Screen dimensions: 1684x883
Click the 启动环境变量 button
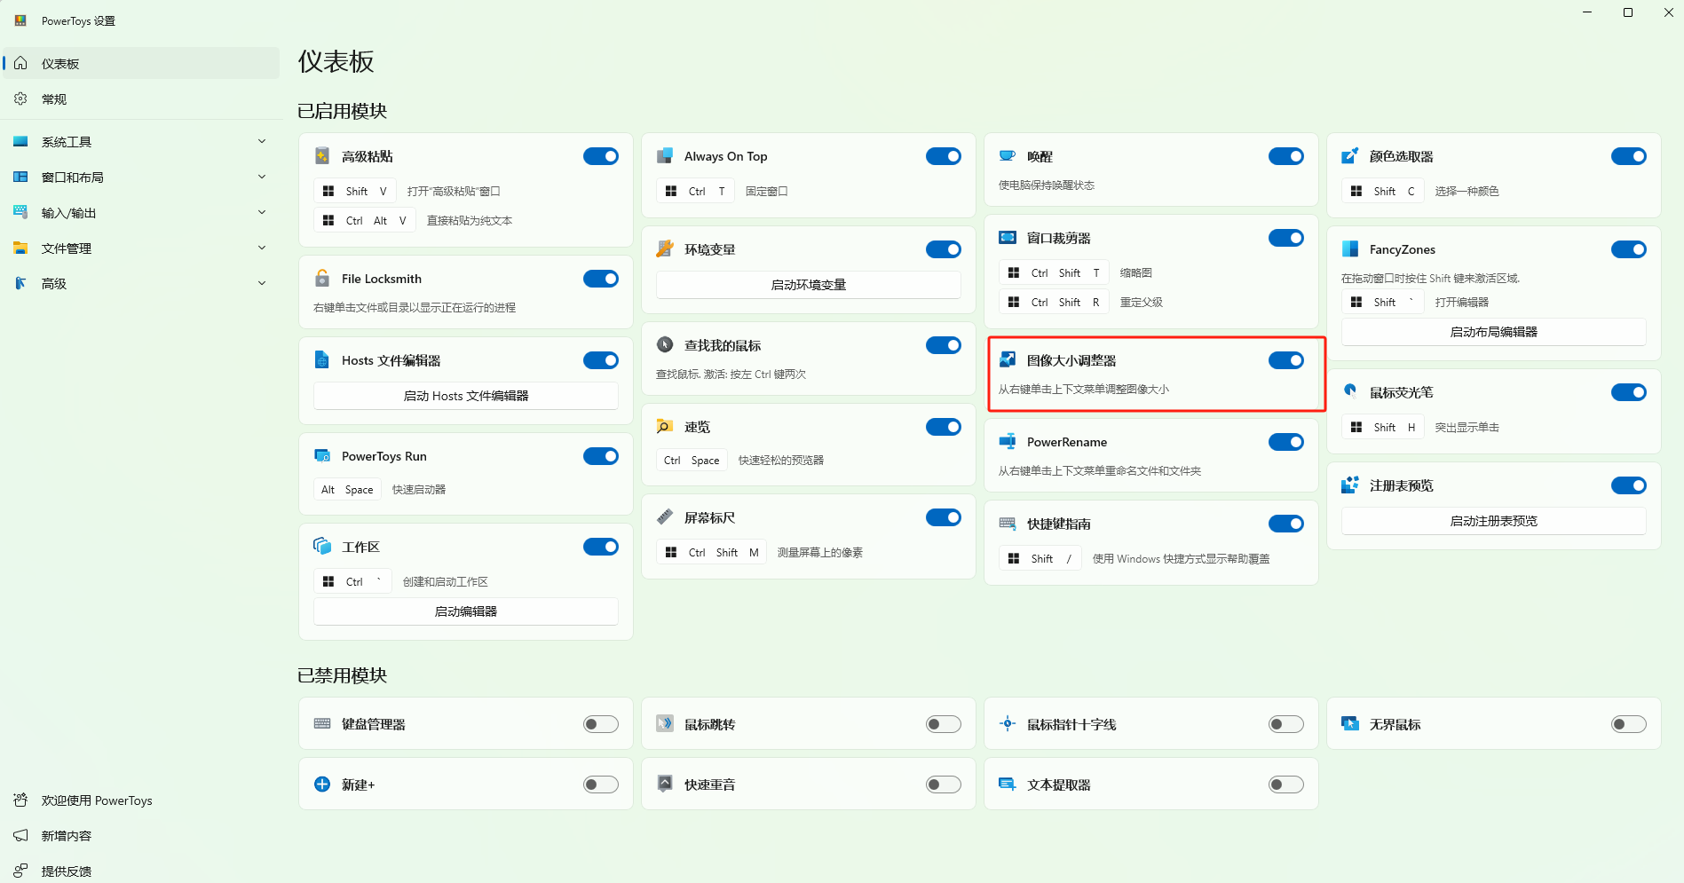(809, 285)
